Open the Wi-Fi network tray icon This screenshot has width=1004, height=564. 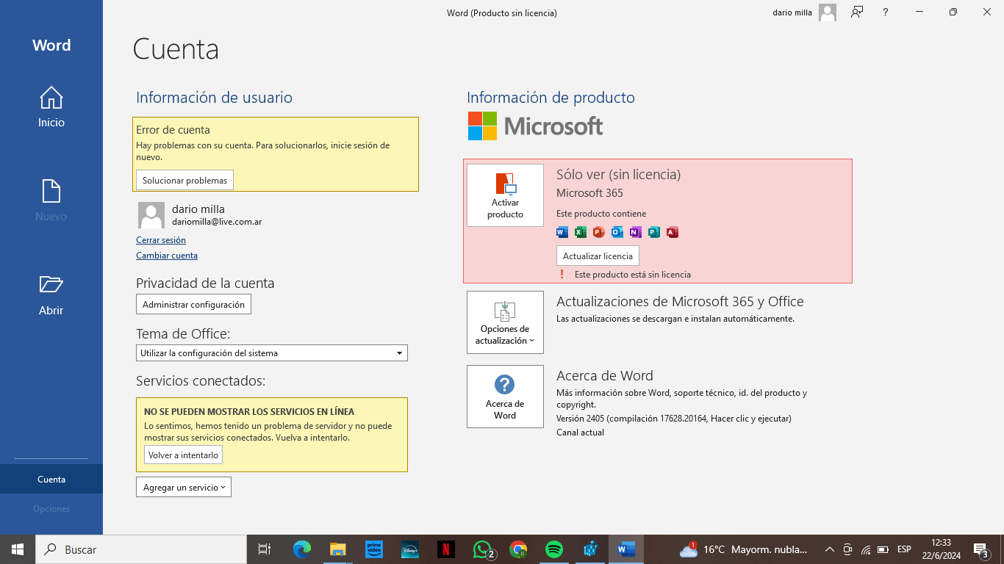(x=866, y=549)
